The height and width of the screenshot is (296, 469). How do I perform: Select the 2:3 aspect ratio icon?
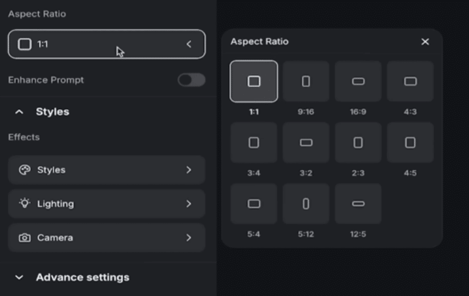tap(358, 142)
